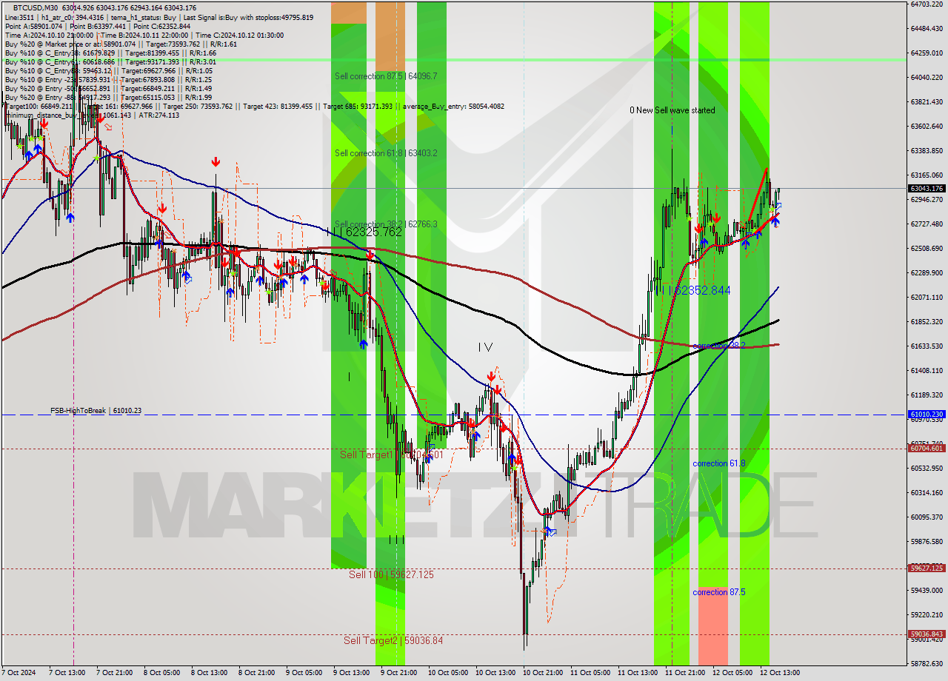Image resolution: width=948 pixels, height=681 pixels.
Task: Click the salmon-red box under correction 87.5
Action: [713, 626]
